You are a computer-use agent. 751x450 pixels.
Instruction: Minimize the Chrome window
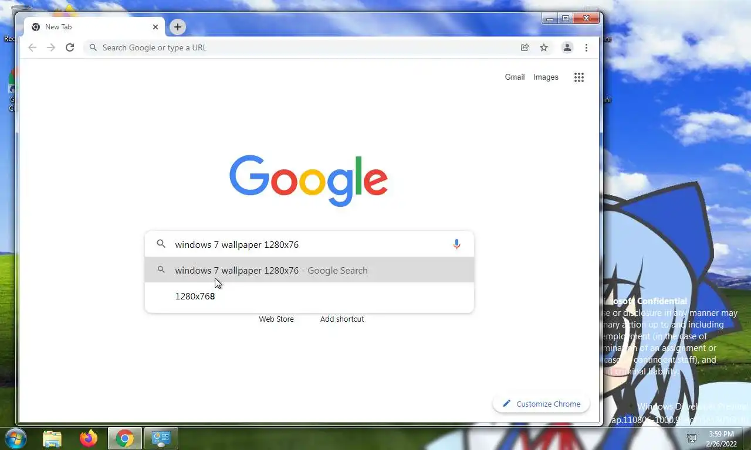pyautogui.click(x=550, y=18)
